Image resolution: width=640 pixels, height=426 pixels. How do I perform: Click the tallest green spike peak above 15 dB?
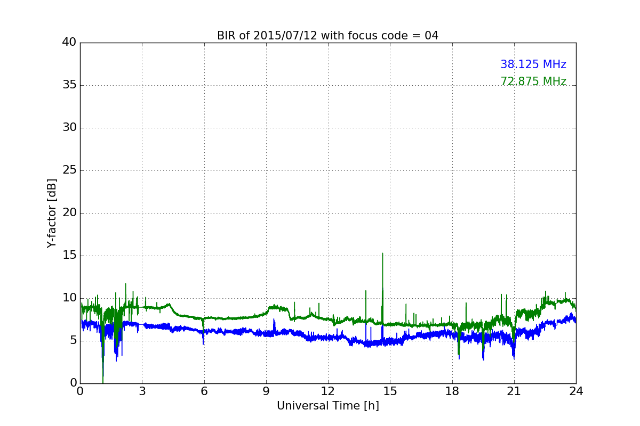[382, 253]
